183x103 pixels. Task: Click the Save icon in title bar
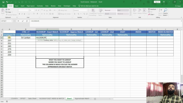[x=3, y=2]
